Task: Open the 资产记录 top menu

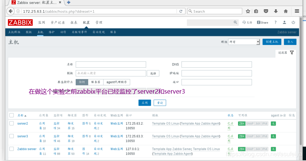Action: (58, 22)
